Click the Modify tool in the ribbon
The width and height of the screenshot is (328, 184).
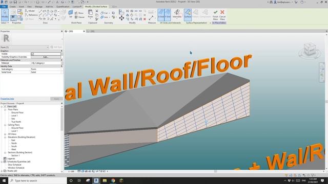[5, 15]
